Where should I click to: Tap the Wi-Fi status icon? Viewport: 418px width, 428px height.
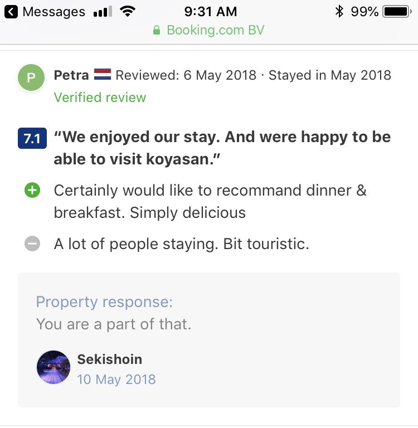[x=128, y=12]
